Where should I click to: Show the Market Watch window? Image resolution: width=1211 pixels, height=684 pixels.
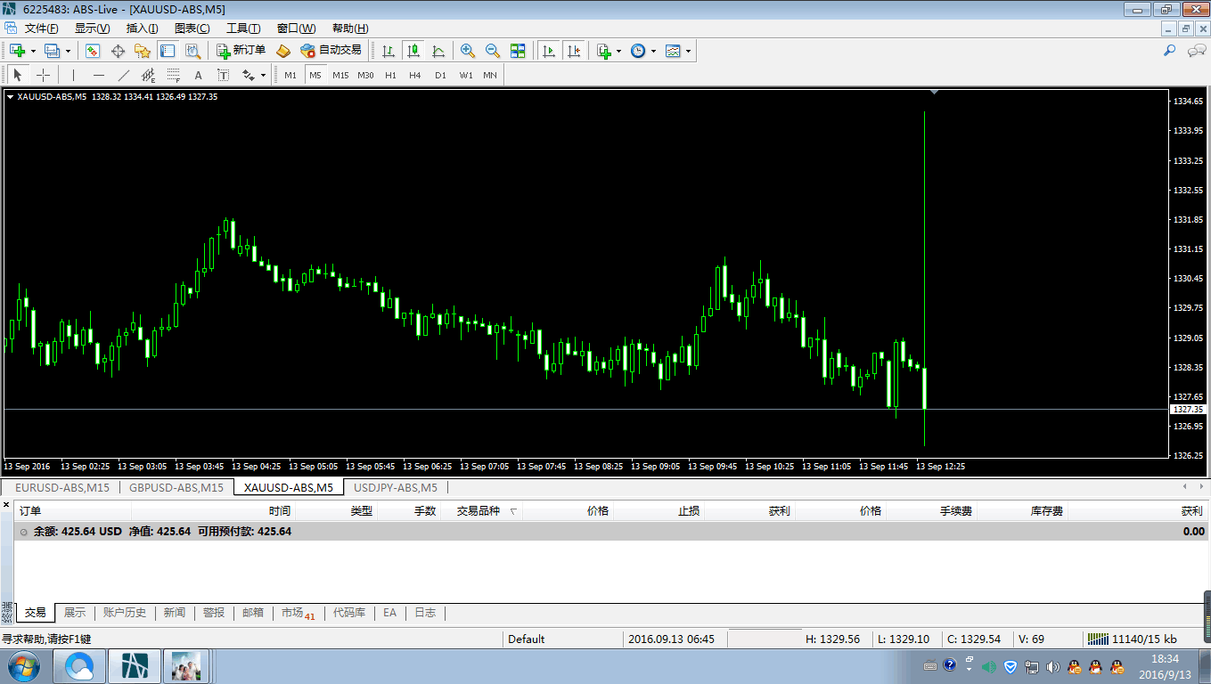[93, 51]
